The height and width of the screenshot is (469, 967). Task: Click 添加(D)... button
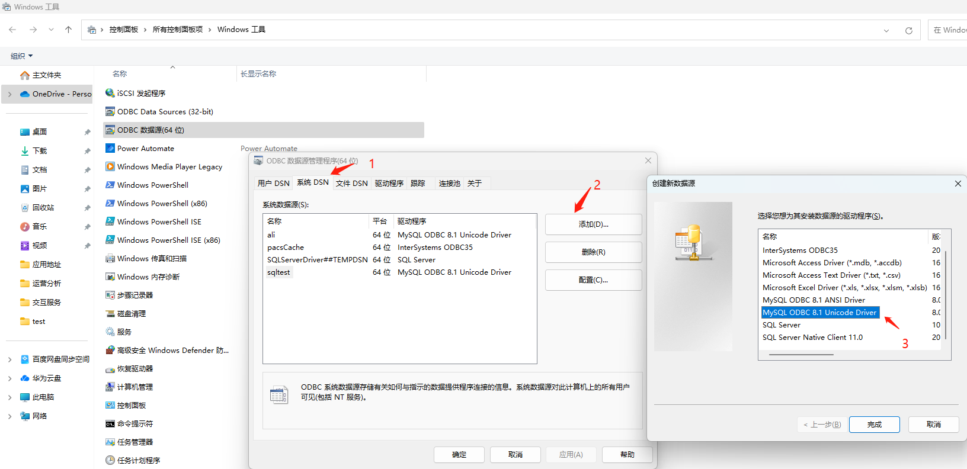tap(593, 224)
